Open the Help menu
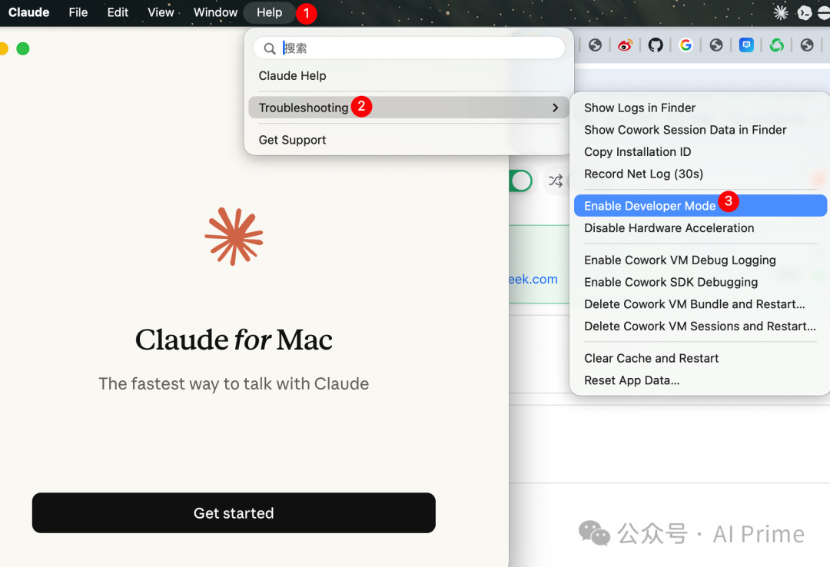Viewport: 830px width, 567px height. pyautogui.click(x=270, y=13)
